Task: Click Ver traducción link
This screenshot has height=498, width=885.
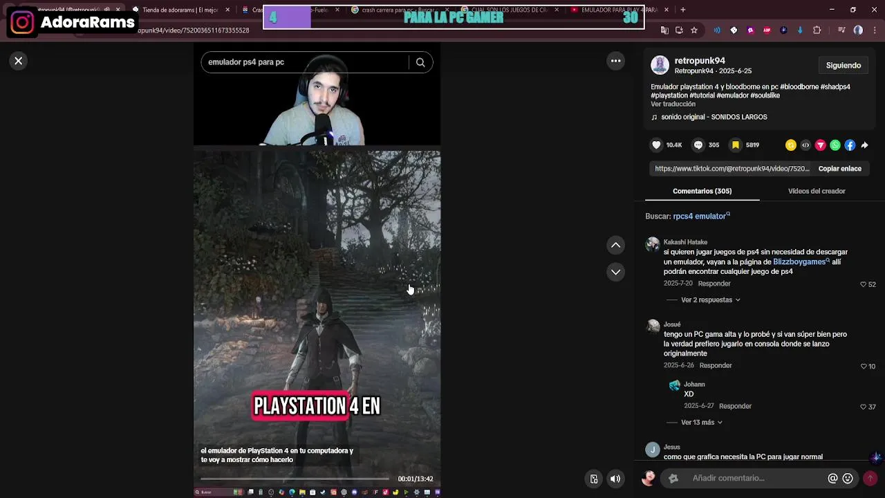Action: click(673, 104)
